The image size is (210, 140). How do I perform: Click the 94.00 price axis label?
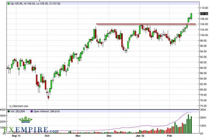pos(204,51)
